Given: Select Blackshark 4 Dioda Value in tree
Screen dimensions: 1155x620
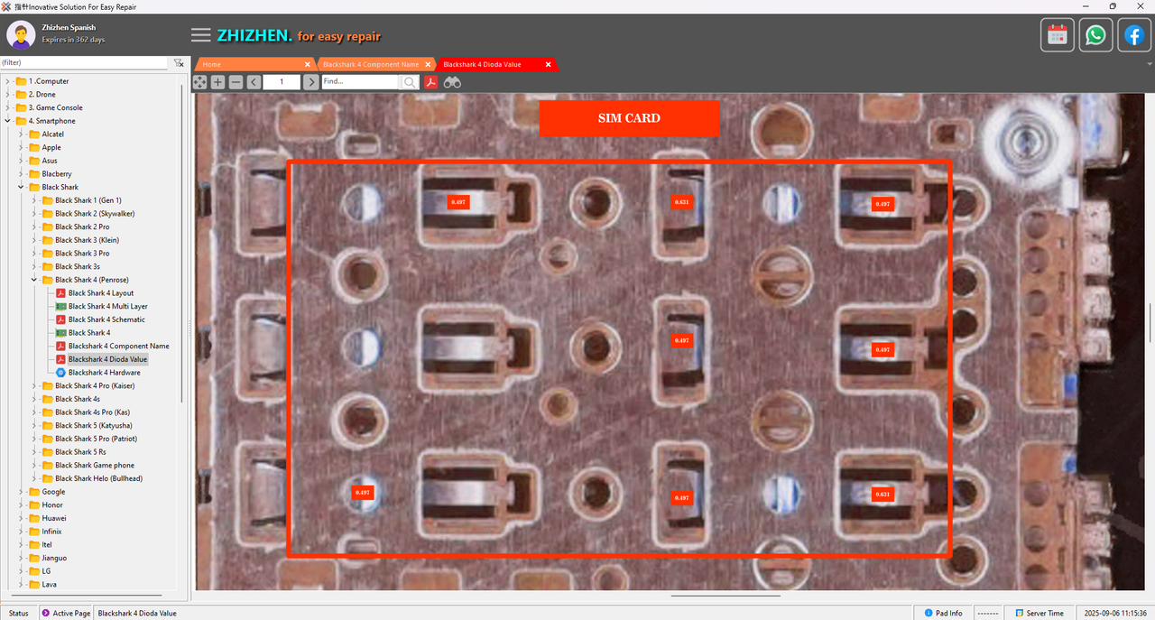Looking at the screenshot, I should [107, 359].
